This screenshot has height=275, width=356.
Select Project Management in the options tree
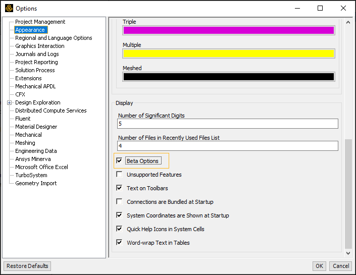[40, 22]
